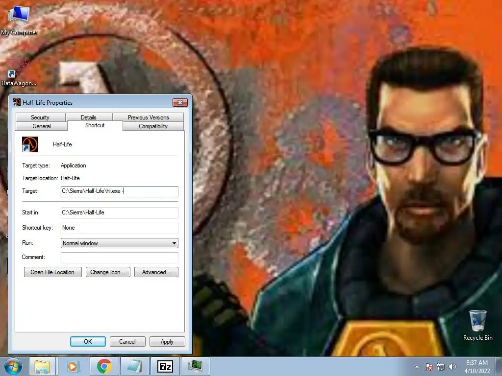Open the system monitor taskbar icon
The height and width of the screenshot is (376, 502).
[x=195, y=366]
